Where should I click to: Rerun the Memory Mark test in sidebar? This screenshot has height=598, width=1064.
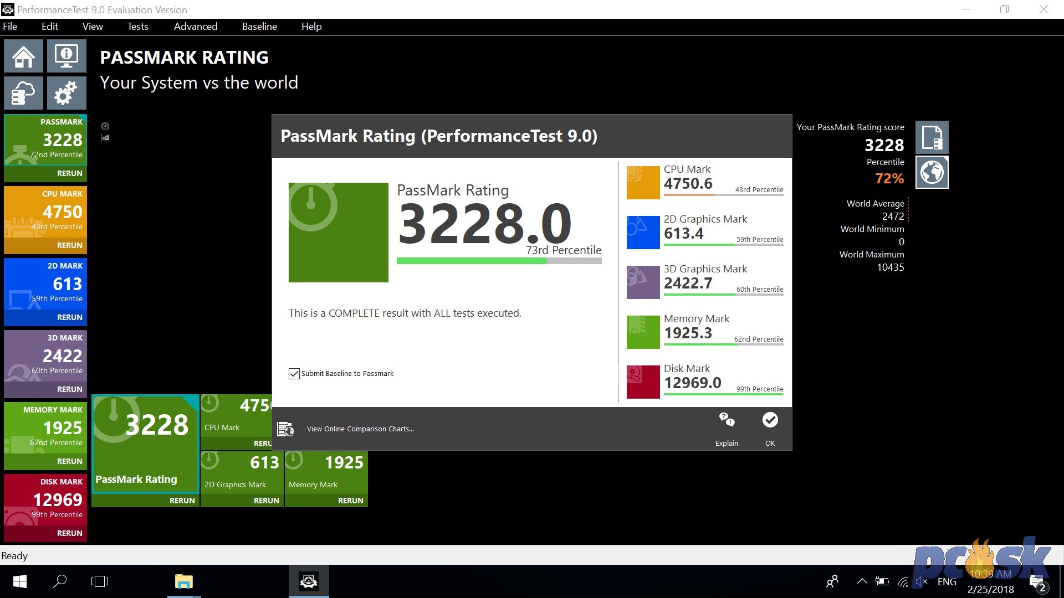[70, 461]
